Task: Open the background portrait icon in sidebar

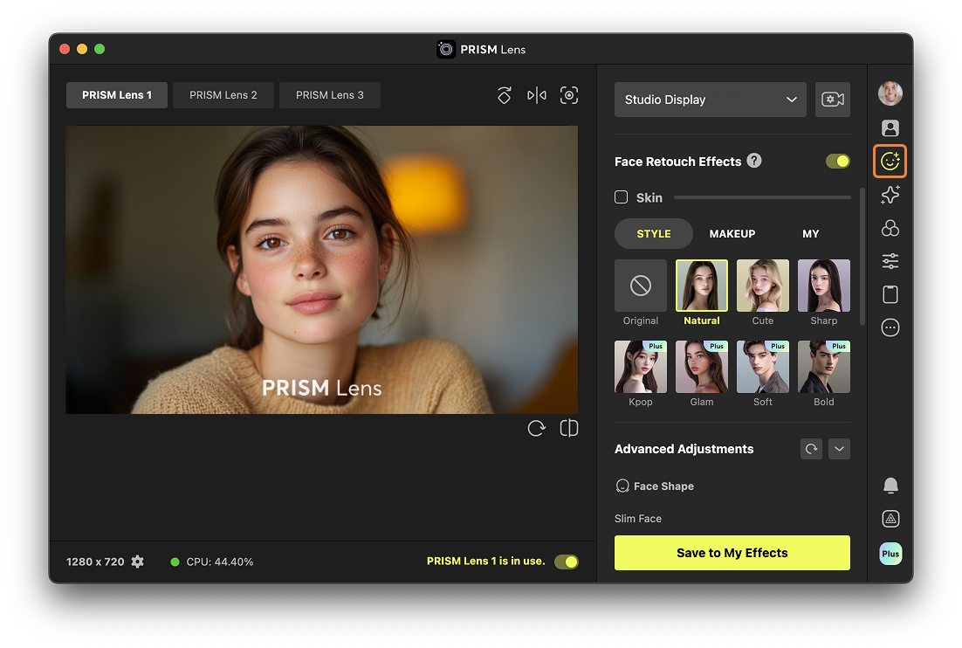Action: [890, 128]
